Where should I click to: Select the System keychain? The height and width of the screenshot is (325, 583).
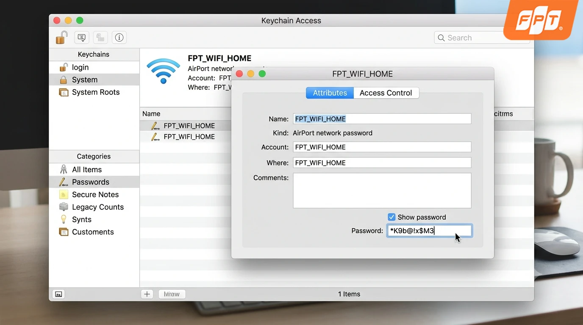[x=94, y=80]
